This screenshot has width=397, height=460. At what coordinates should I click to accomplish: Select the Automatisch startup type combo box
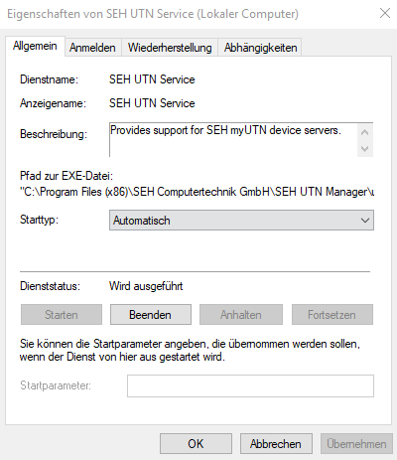(241, 221)
